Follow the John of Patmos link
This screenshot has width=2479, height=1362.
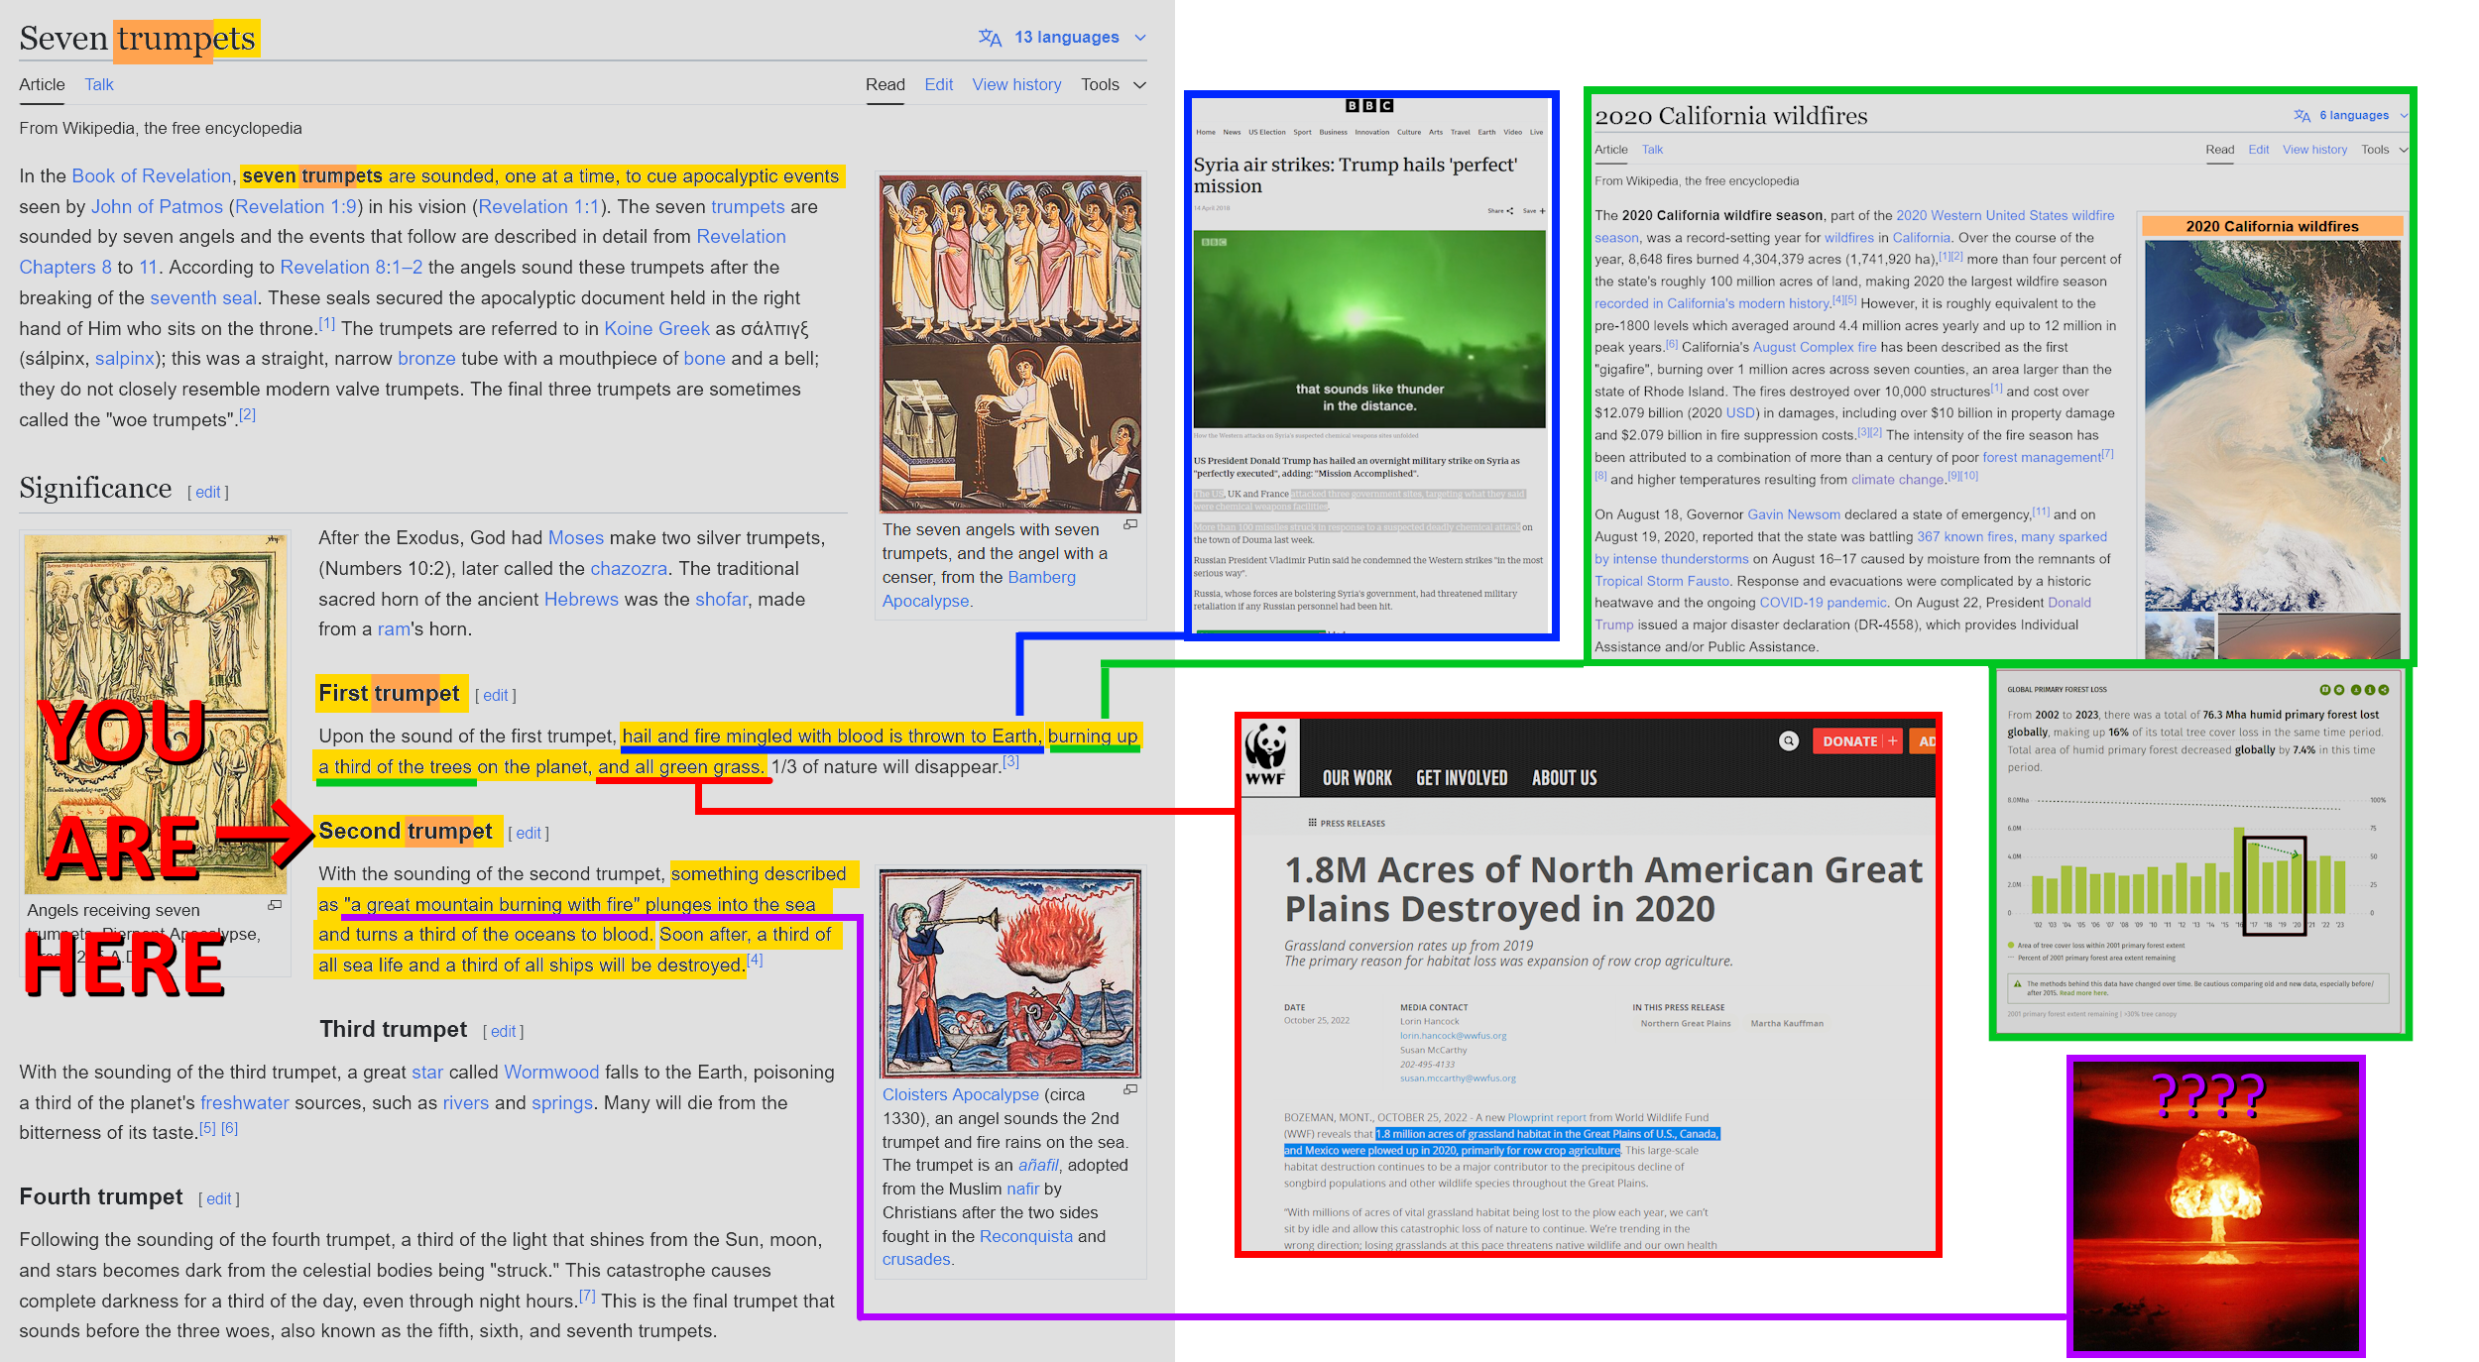click(157, 207)
